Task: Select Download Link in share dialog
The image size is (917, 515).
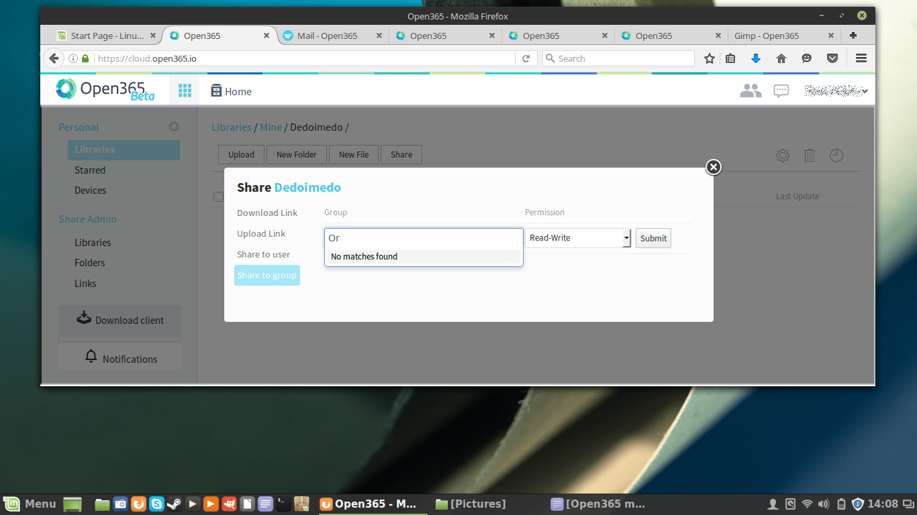Action: click(267, 213)
